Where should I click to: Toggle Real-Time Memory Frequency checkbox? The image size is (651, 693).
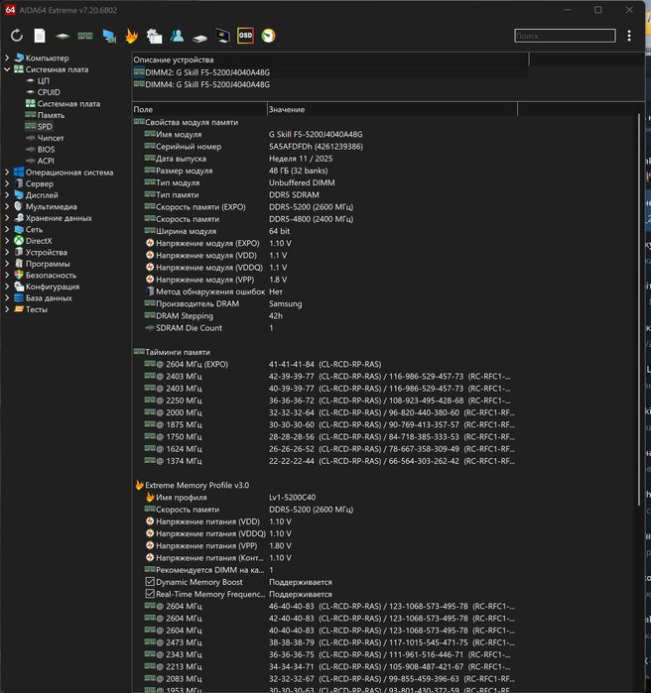(150, 594)
